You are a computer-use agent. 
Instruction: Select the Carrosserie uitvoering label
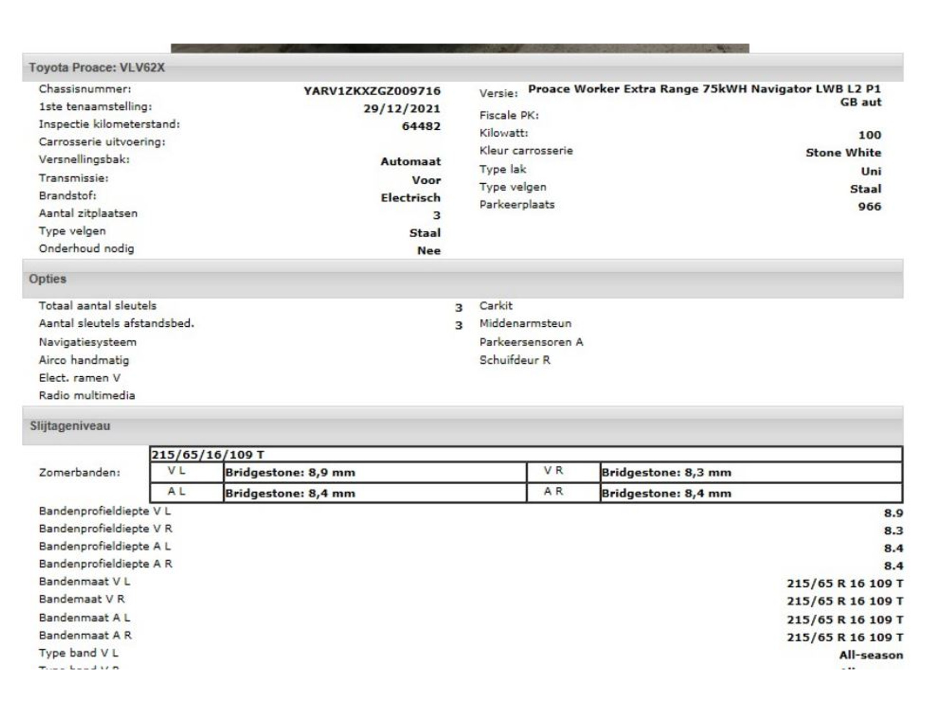tap(102, 142)
